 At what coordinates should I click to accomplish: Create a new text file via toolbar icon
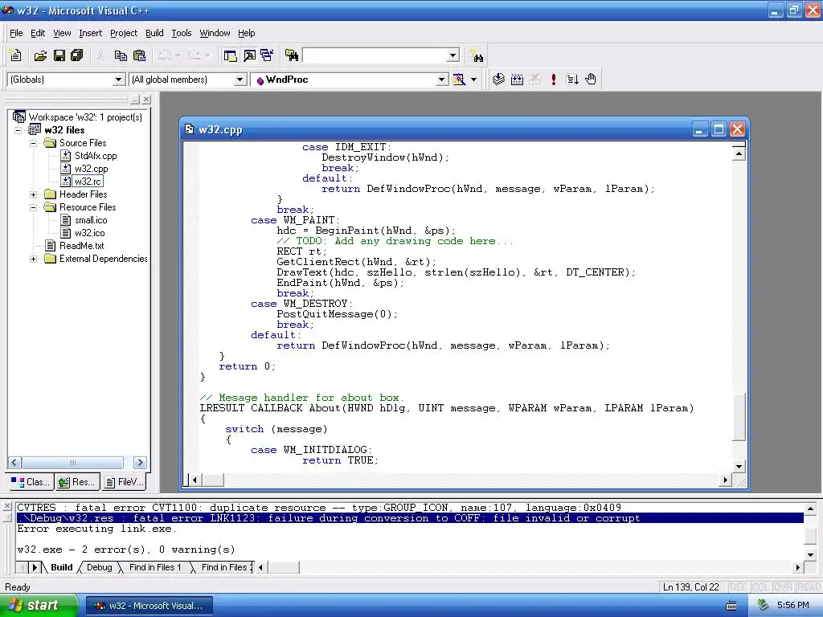pos(16,55)
